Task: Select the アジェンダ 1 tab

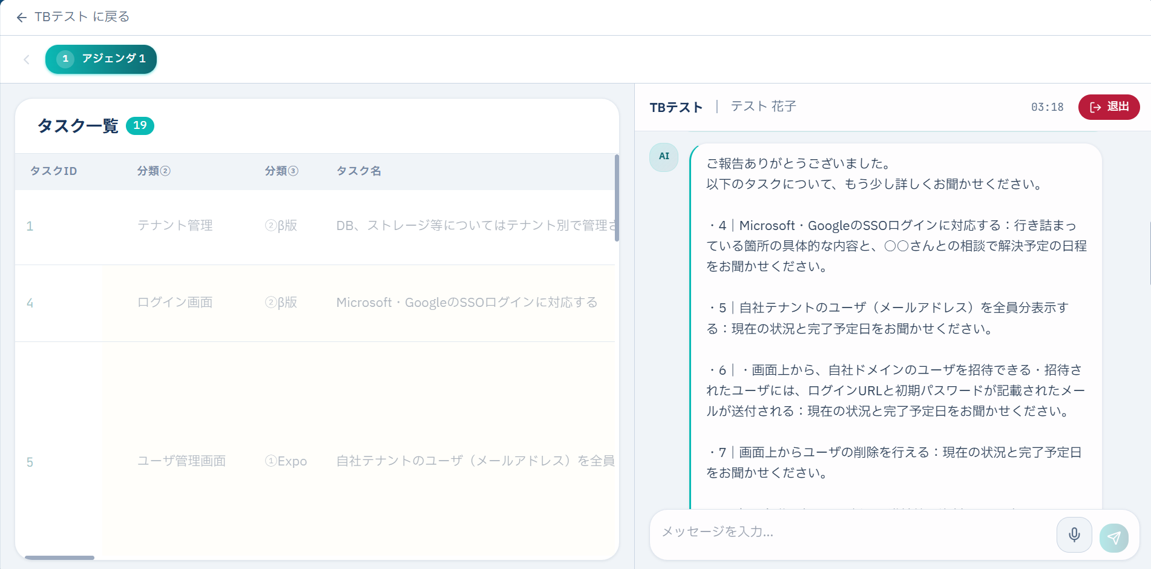Action: (x=101, y=59)
